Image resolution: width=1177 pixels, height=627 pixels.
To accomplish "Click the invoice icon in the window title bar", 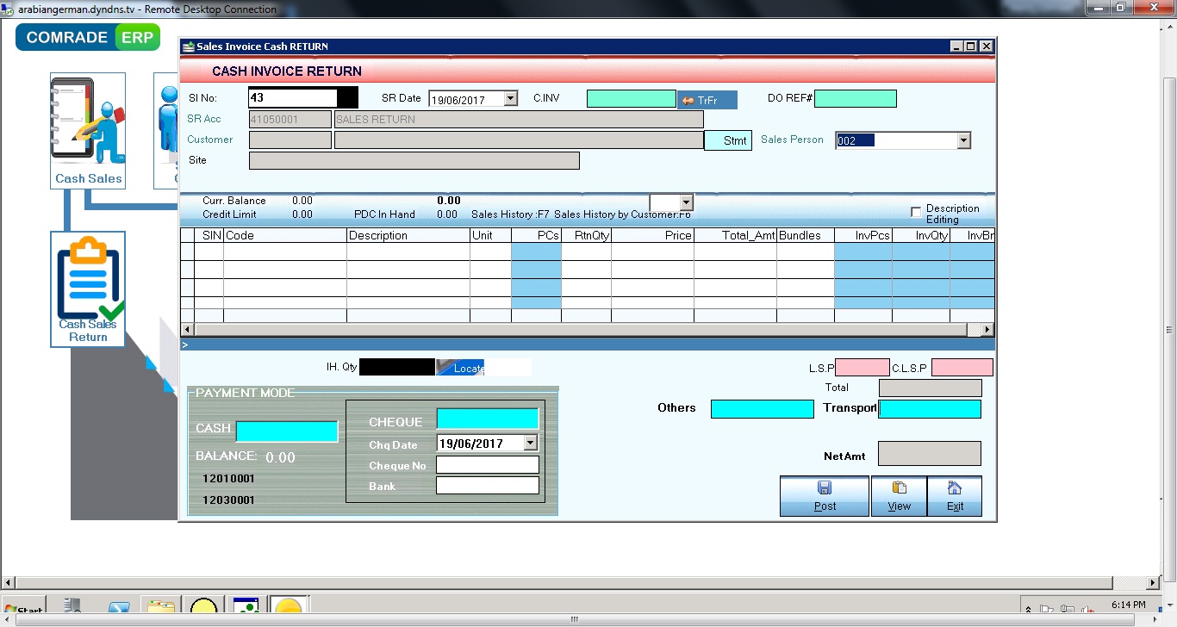I will pos(186,47).
